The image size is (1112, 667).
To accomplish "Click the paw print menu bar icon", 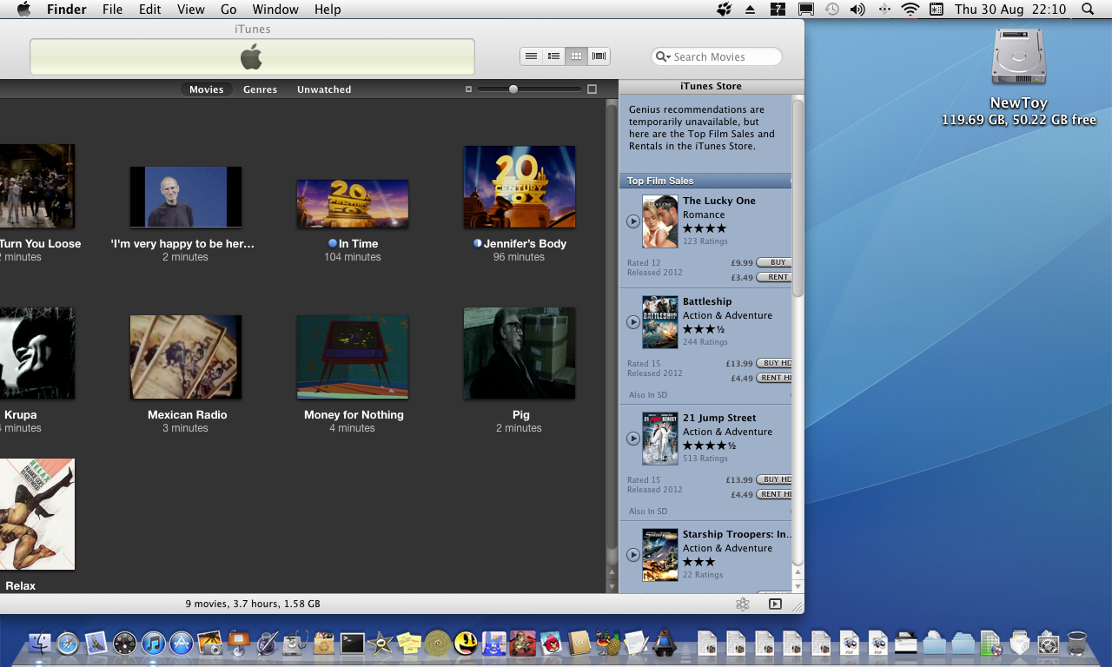I will pos(724,10).
